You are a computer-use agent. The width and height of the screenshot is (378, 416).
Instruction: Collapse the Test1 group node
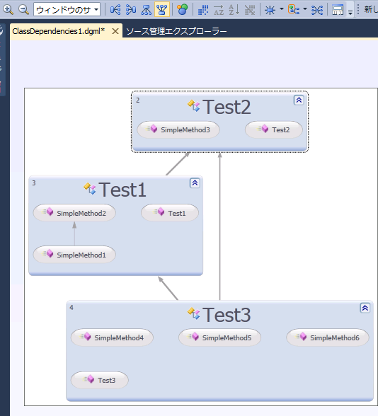pos(195,183)
